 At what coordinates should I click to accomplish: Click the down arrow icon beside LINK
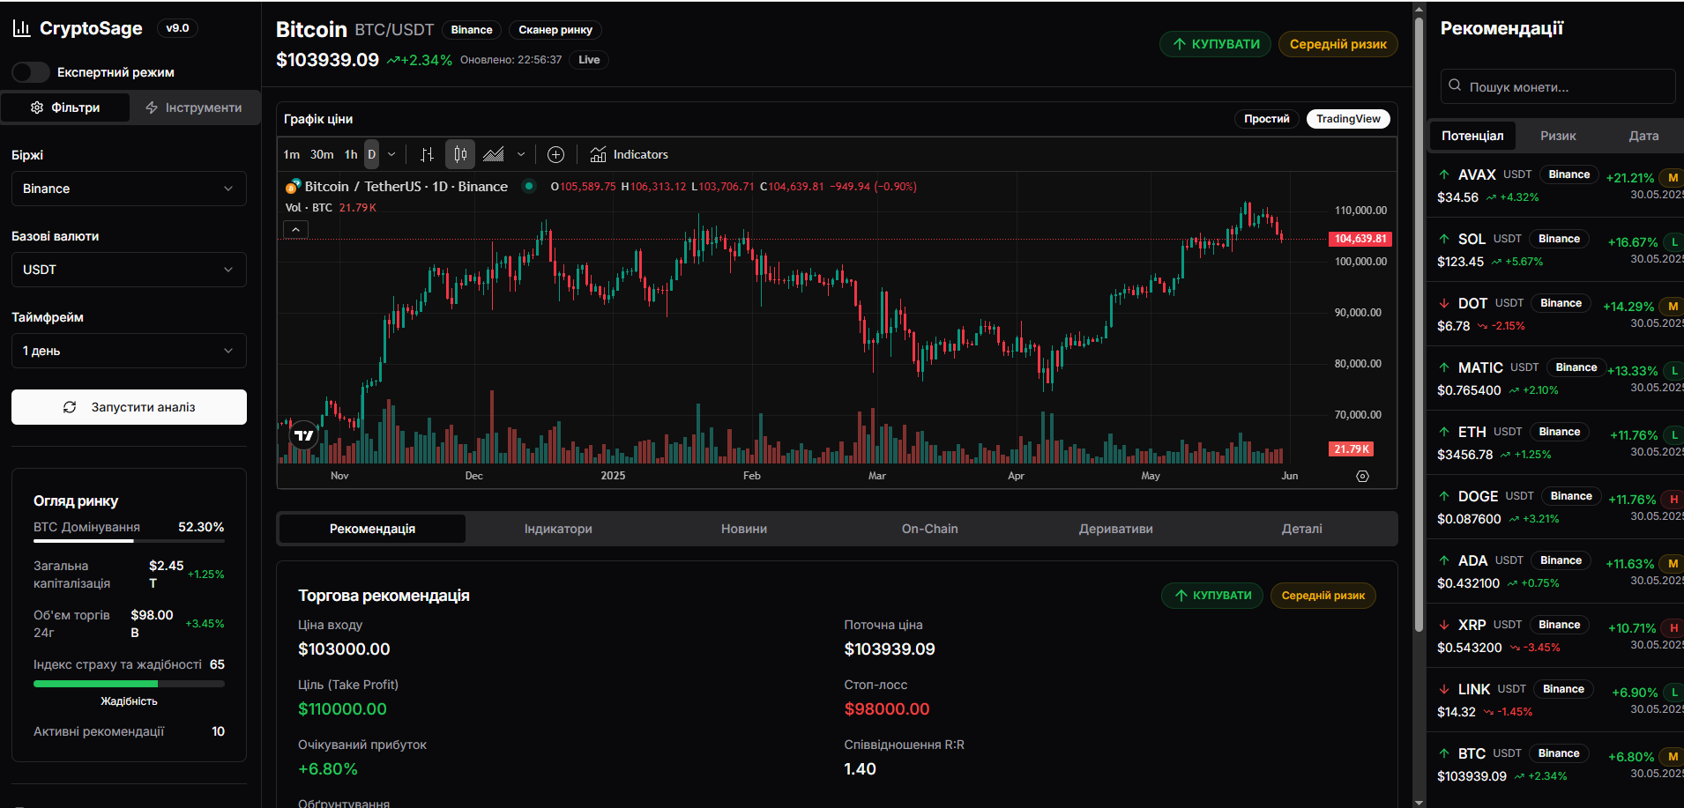[x=1444, y=689]
